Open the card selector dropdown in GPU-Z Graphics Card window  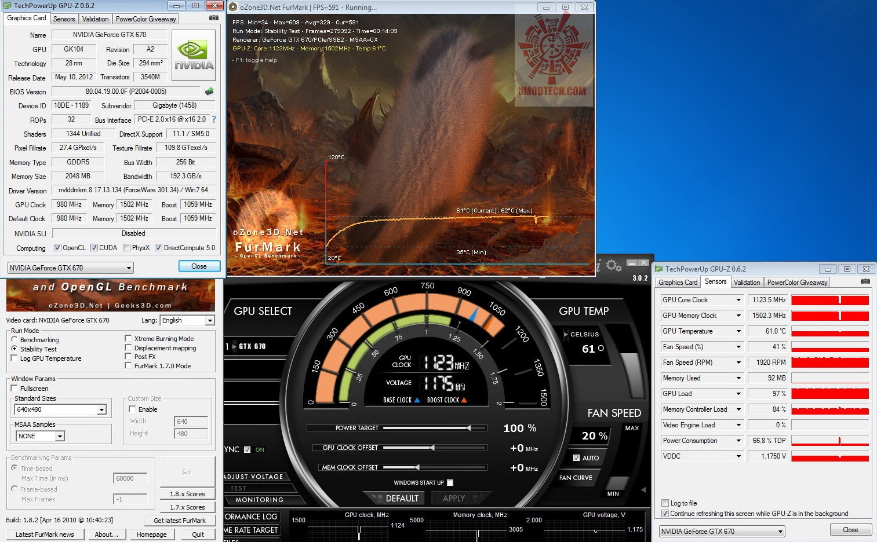coord(70,268)
